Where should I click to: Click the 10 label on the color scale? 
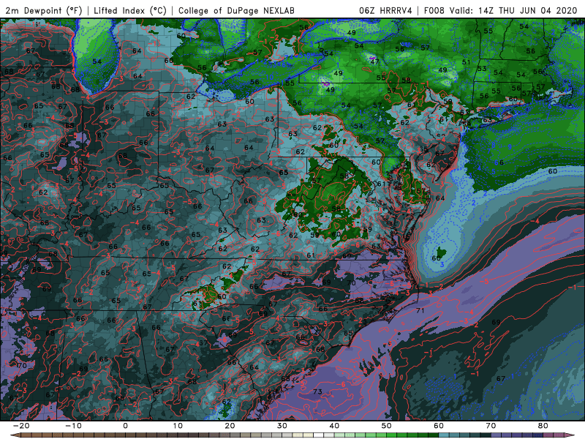pyautogui.click(x=178, y=426)
